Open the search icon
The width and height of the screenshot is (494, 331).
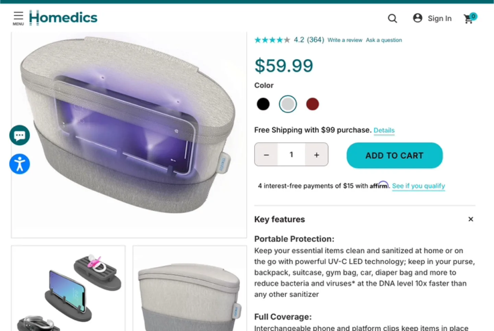[x=392, y=18]
